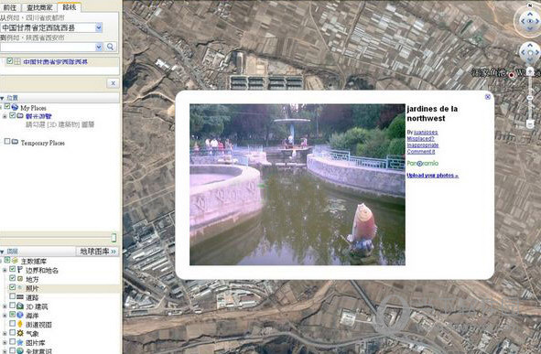Click the 边界和地名 flag icon
The height and width of the screenshot is (354, 541).
[x=20, y=270]
